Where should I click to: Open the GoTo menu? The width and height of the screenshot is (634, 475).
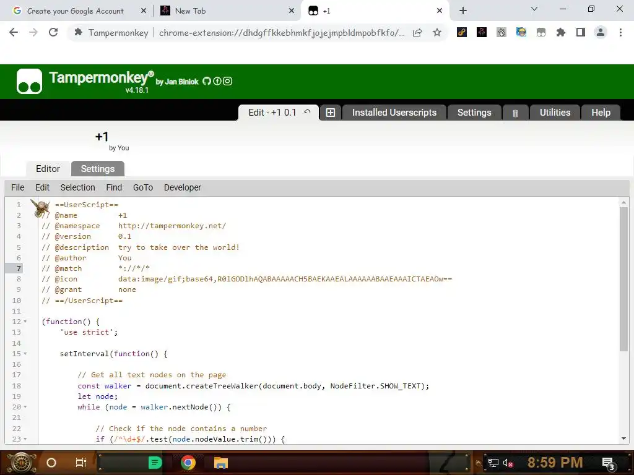pyautogui.click(x=143, y=187)
